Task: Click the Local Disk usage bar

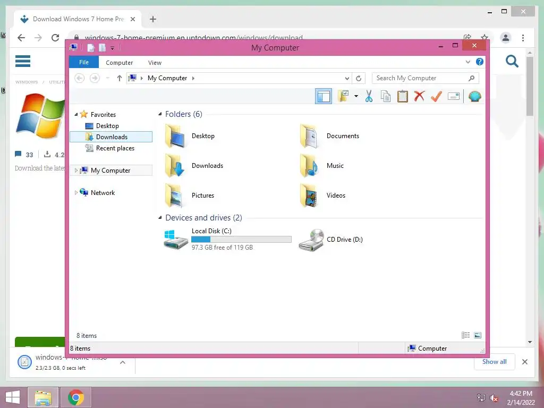Action: [x=242, y=240]
